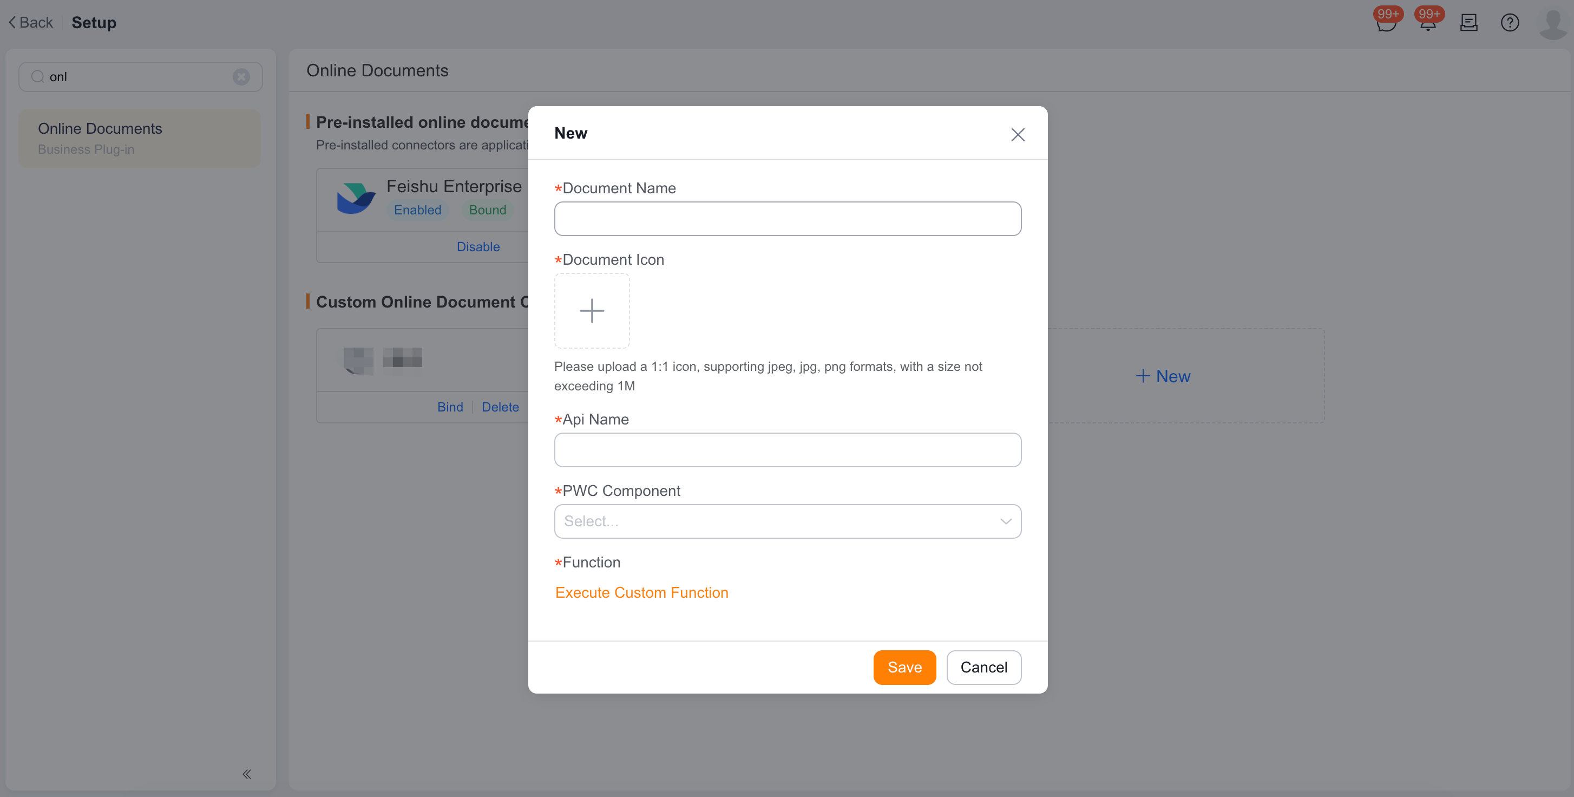Save the new online document
This screenshot has width=1574, height=797.
(x=904, y=668)
